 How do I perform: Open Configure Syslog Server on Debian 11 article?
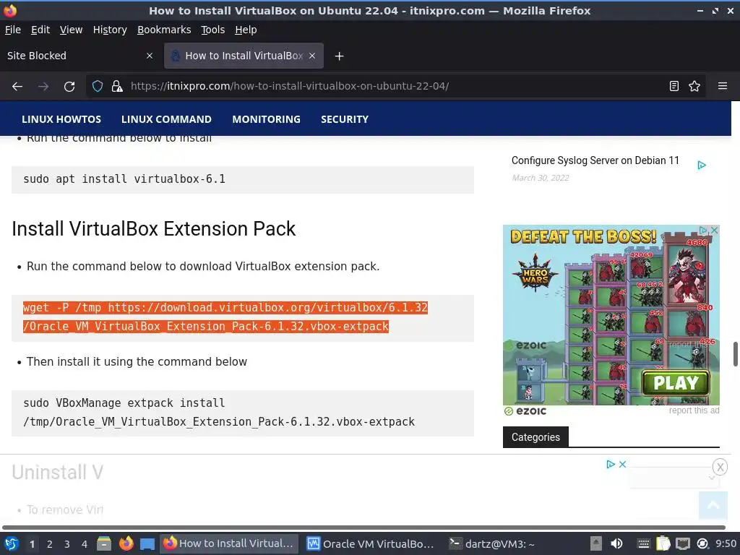[595, 160]
